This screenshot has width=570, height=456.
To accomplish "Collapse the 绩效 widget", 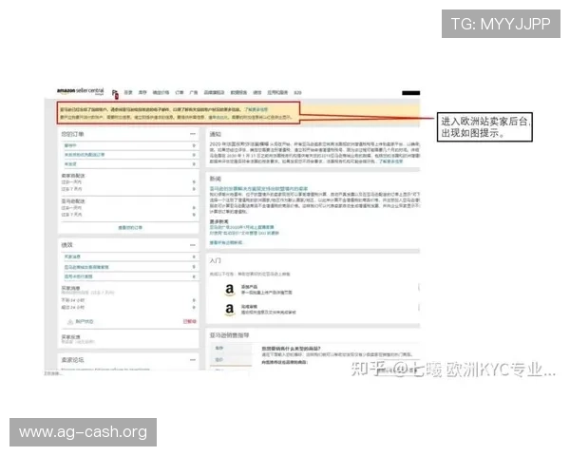I will (193, 245).
